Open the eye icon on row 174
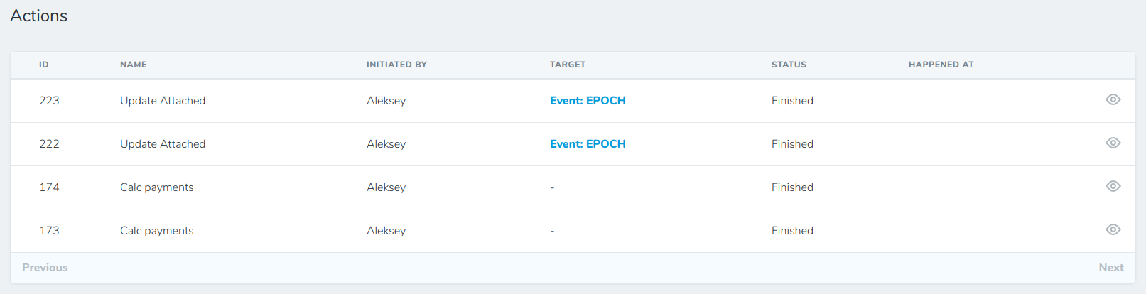 click(1113, 187)
